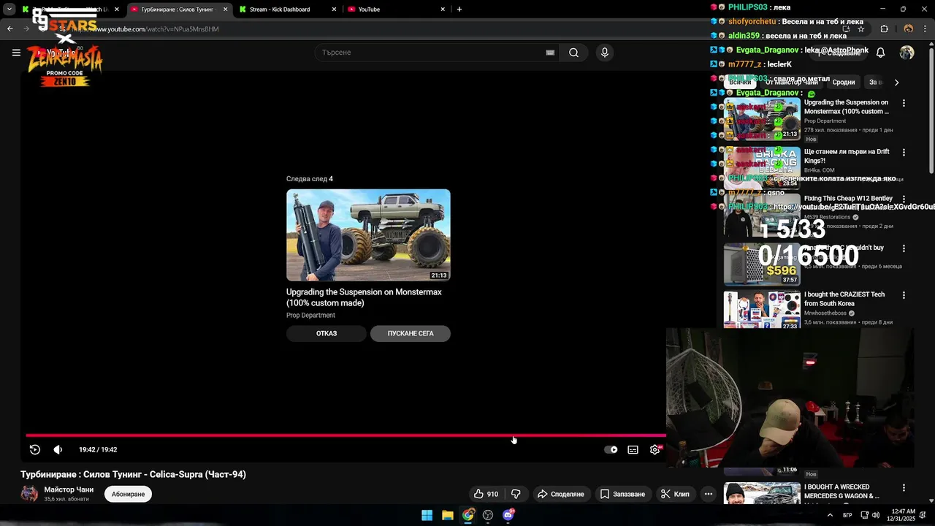The image size is (935, 526).
Task: Open menu for the CRAZIEST Tech video
Action: coord(904,296)
